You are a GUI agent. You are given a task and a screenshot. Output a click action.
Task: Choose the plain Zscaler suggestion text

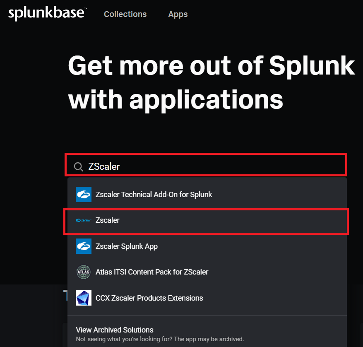tap(107, 220)
